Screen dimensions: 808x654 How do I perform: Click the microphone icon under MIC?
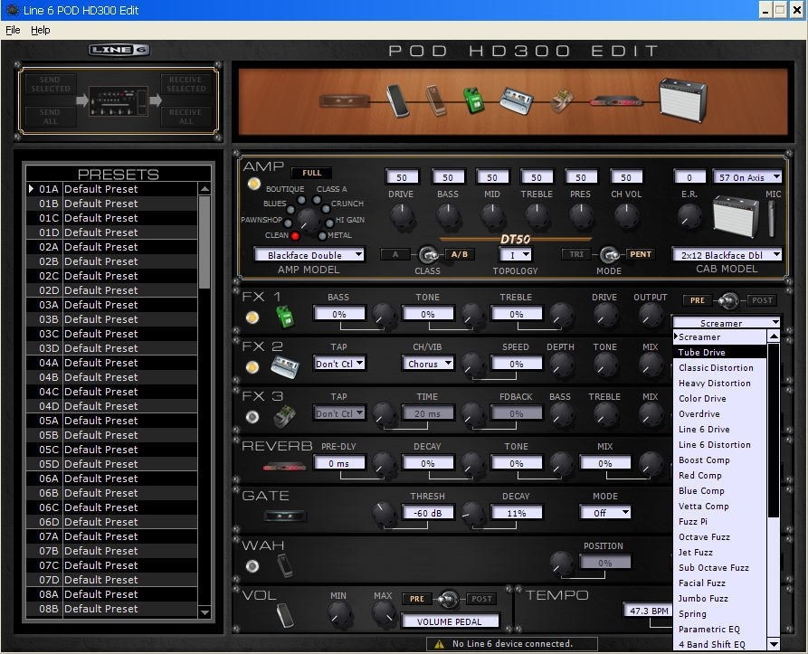772,218
